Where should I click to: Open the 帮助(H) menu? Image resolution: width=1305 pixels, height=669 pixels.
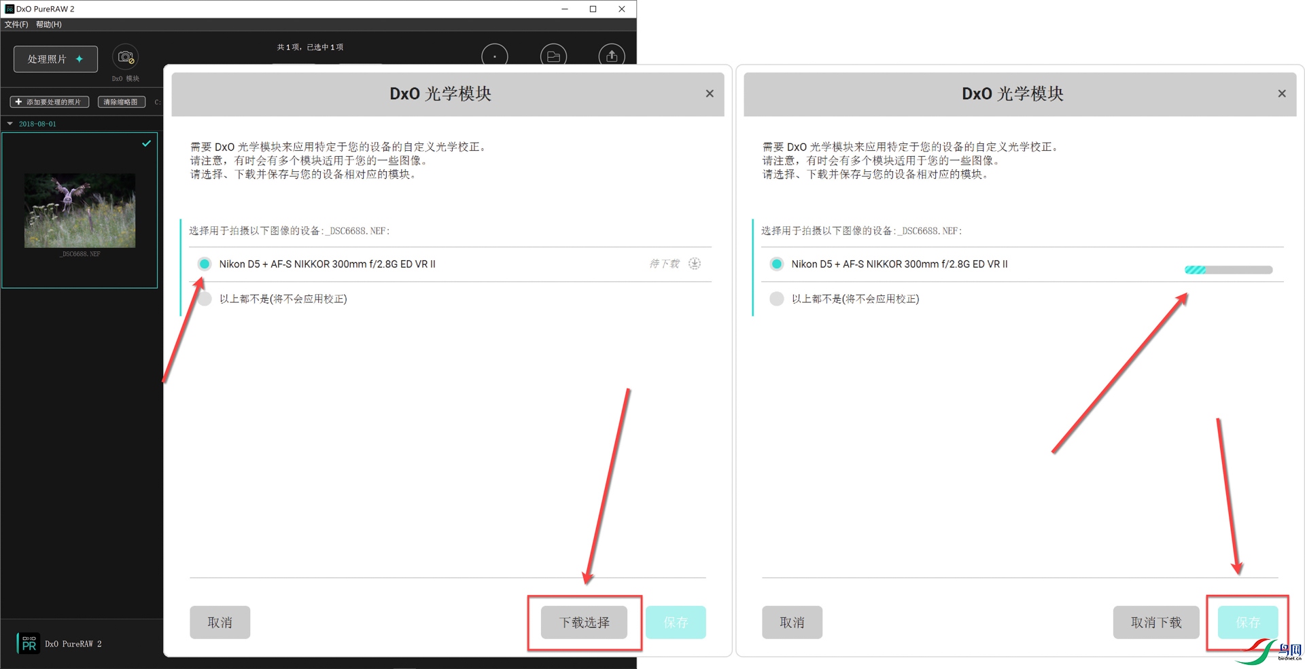tap(49, 24)
